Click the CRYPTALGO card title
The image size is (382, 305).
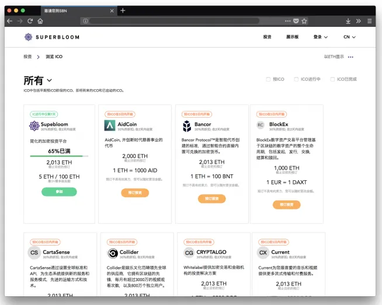[x=211, y=252]
